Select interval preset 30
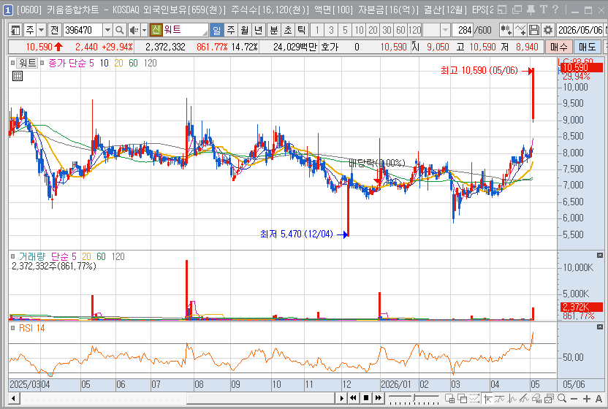Image resolution: width=608 pixels, height=409 pixels. pos(387,30)
